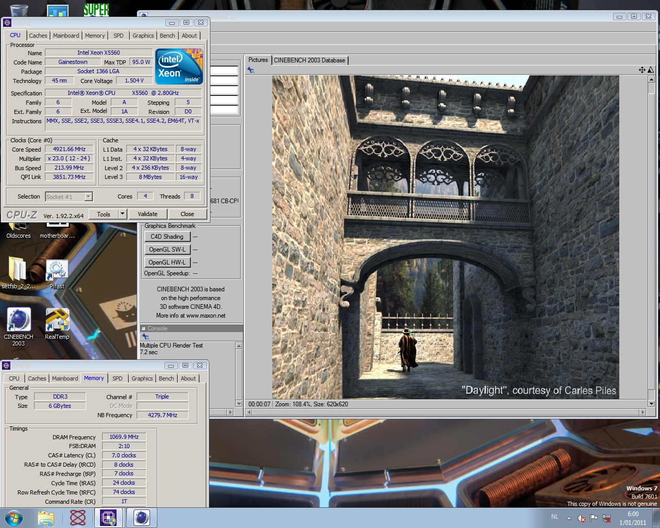Run the OpenGL HW-L benchmark
660x528 pixels.
point(167,262)
